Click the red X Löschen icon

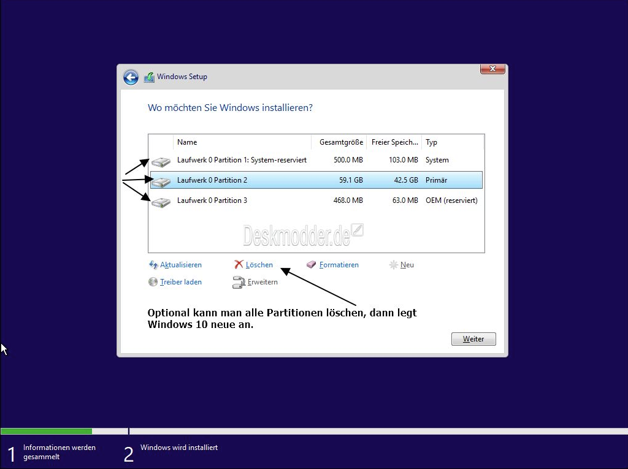click(239, 264)
